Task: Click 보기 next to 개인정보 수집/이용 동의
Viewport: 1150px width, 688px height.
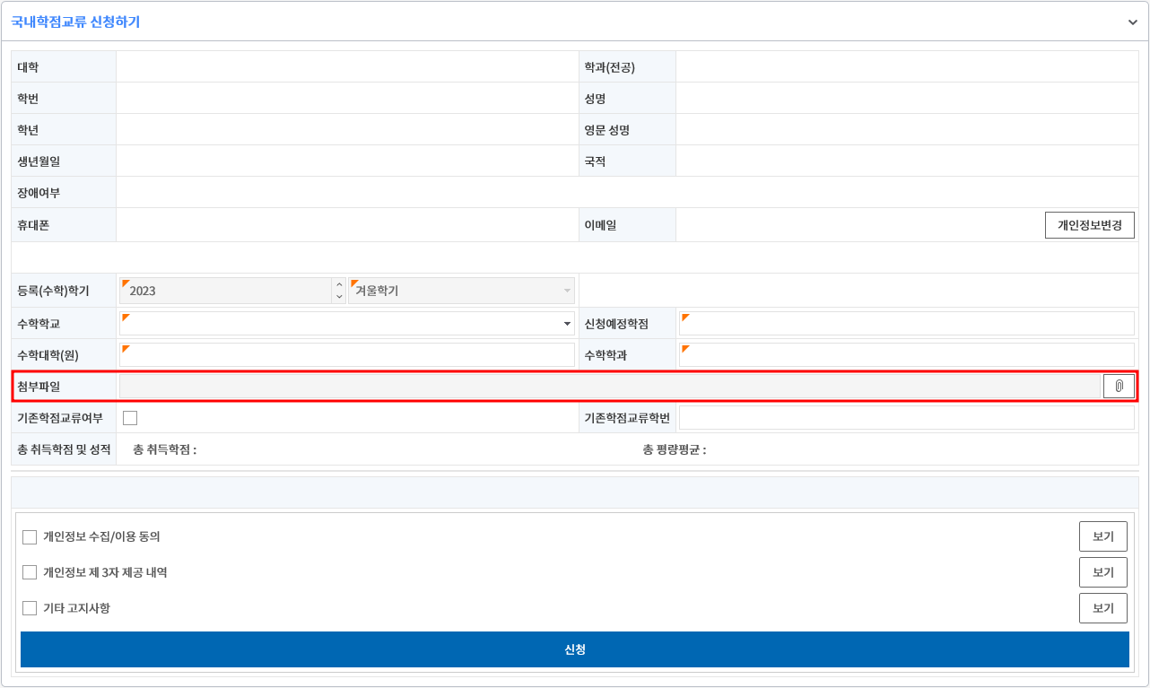Action: coord(1102,536)
